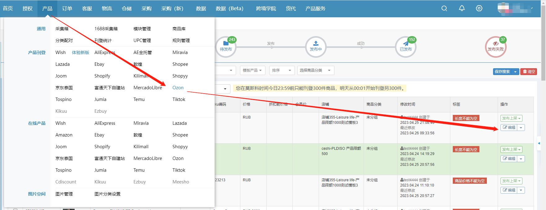Select the 发布中 status circle
The width and height of the screenshot is (546, 210).
316,47
